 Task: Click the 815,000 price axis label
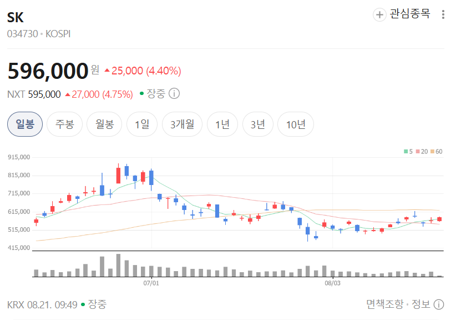pos(19,176)
